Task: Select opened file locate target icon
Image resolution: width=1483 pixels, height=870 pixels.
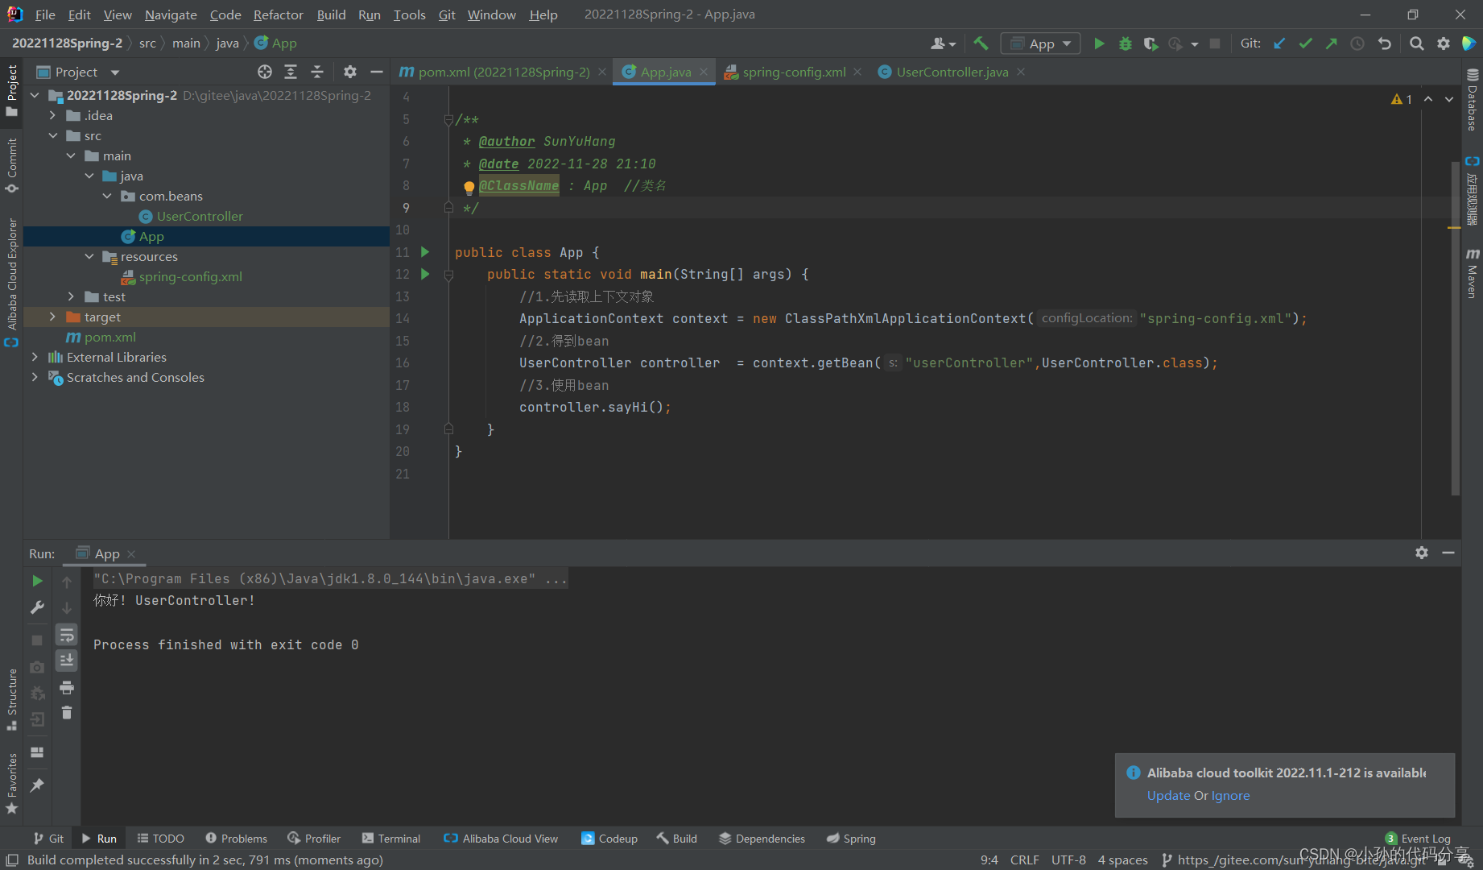Action: pyautogui.click(x=265, y=72)
